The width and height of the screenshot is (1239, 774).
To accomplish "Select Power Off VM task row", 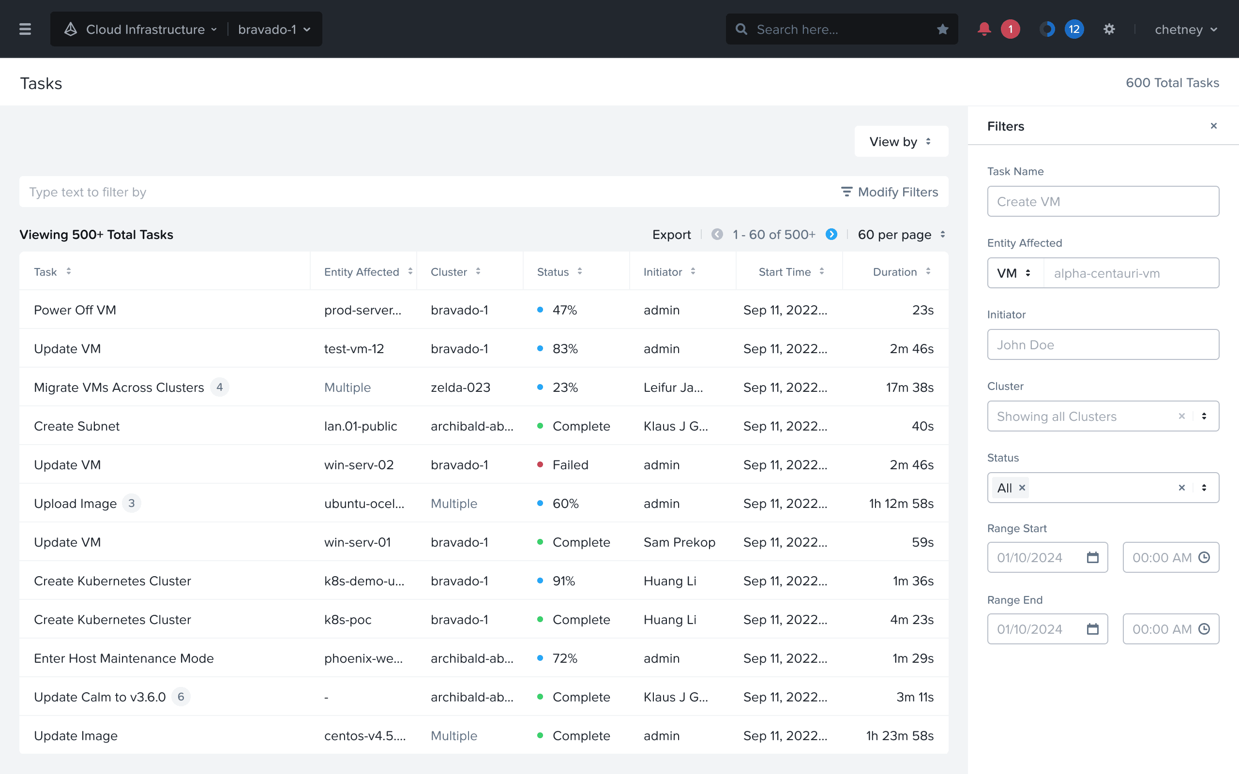I will click(484, 310).
